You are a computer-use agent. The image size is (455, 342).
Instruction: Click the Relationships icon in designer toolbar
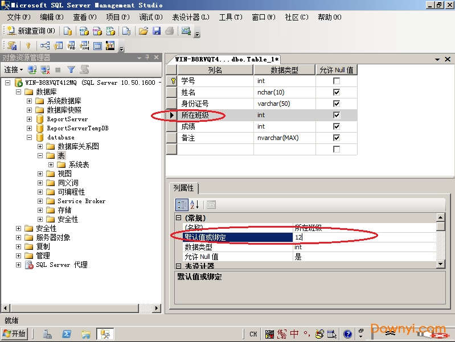pos(44,46)
